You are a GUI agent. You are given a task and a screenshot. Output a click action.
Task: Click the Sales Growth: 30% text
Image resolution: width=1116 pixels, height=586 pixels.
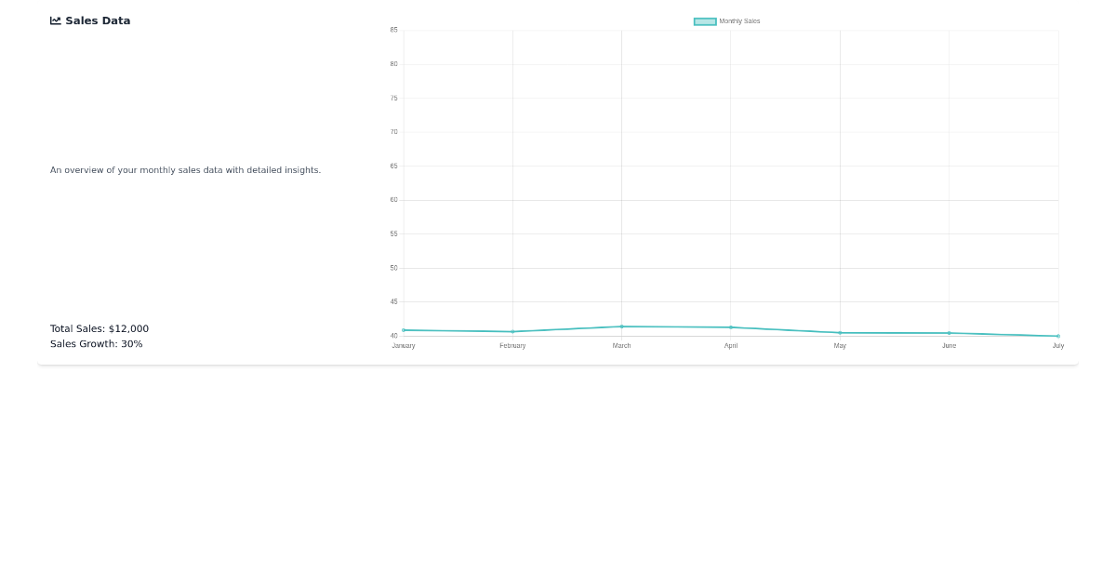[x=97, y=344]
